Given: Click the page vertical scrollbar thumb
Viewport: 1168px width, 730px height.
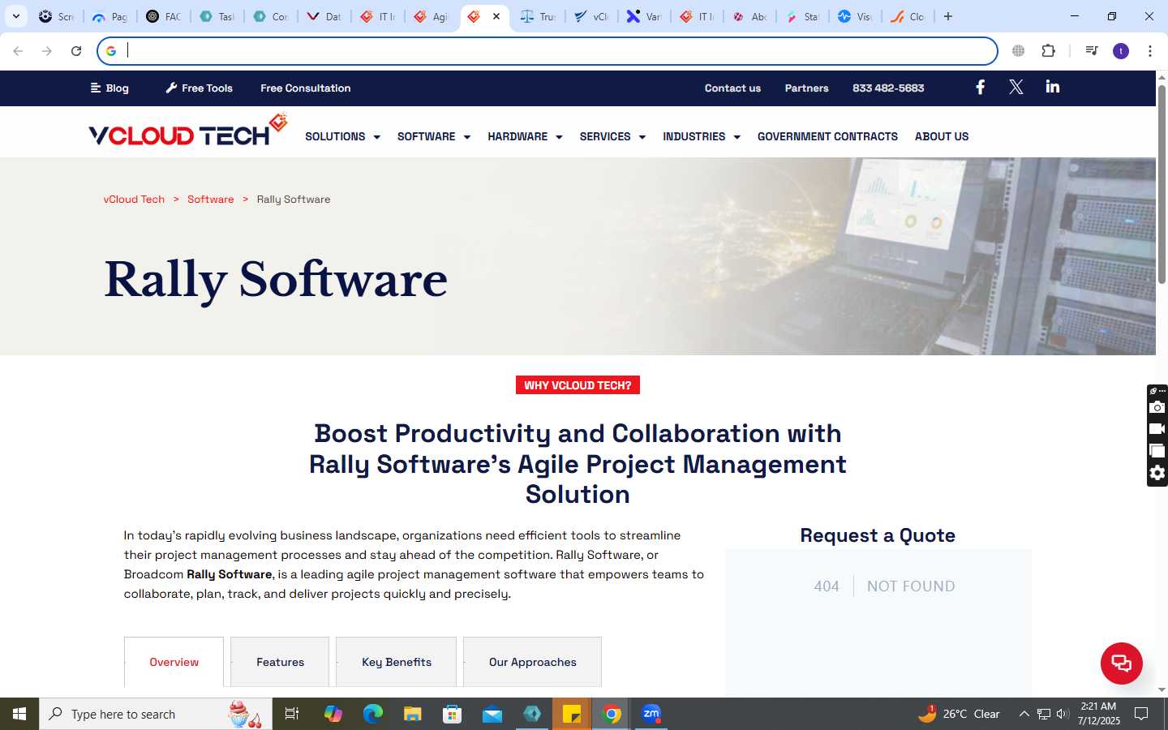Looking at the screenshot, I should point(1162,183).
